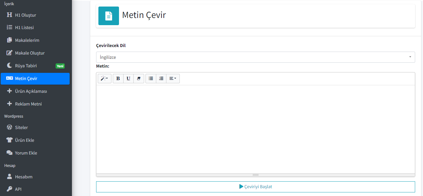Click the t-shirt icon beside Ürün Ekle
Viewport: 423px width, 196px height.
click(x=9, y=140)
